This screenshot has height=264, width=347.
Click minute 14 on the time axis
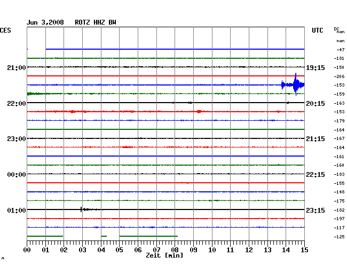click(286, 250)
